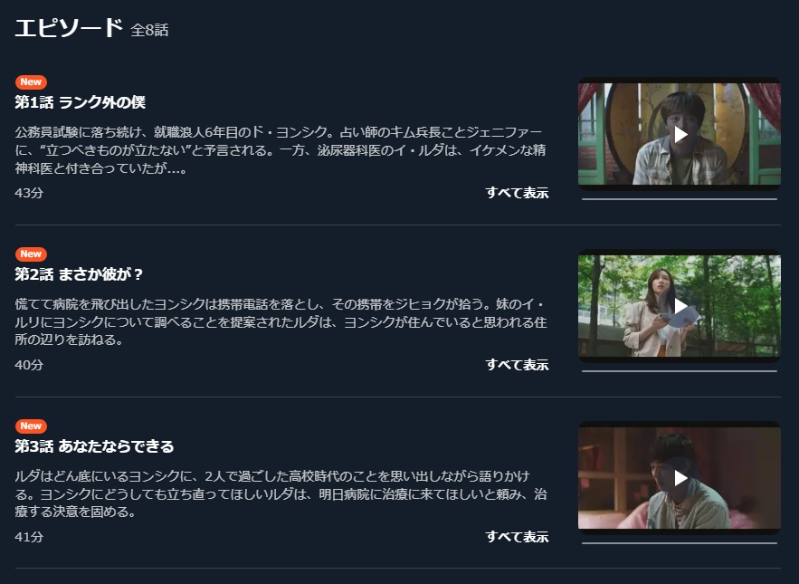This screenshot has width=799, height=584.
Task: Open episode title 第1話 ランク外の僕
Action: pos(80,102)
